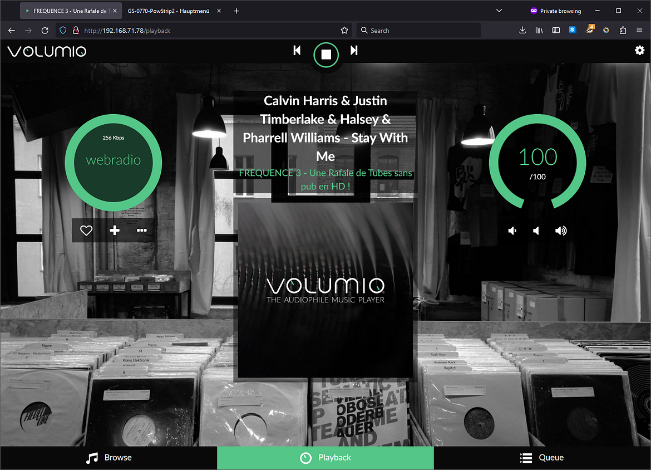Open the browser library icon
Image resolution: width=651 pixels, height=470 pixels.
pyautogui.click(x=539, y=30)
